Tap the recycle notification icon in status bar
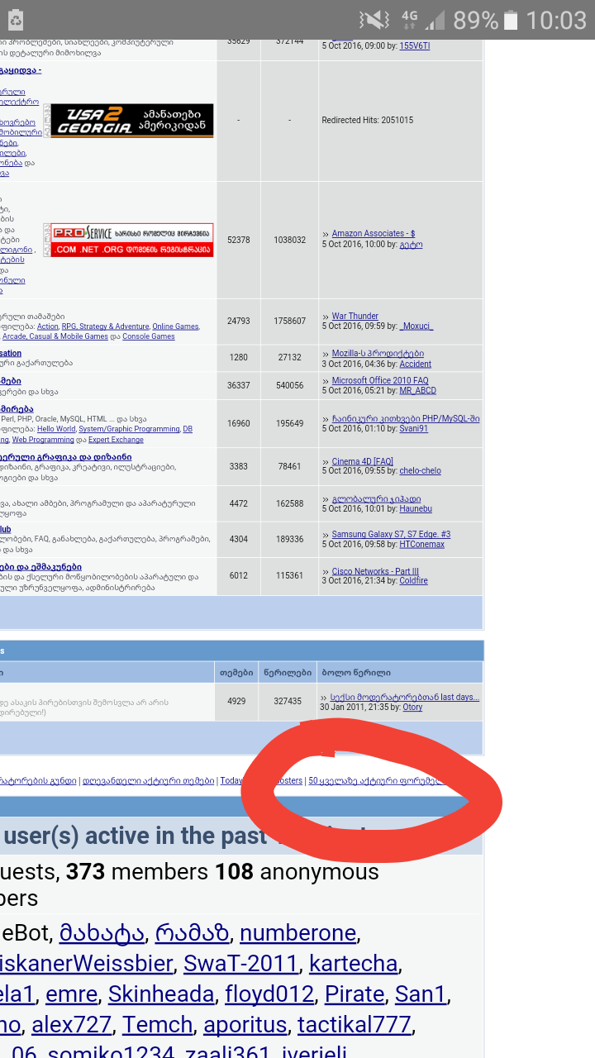Viewport: 595px width, 1058px height. click(16, 20)
